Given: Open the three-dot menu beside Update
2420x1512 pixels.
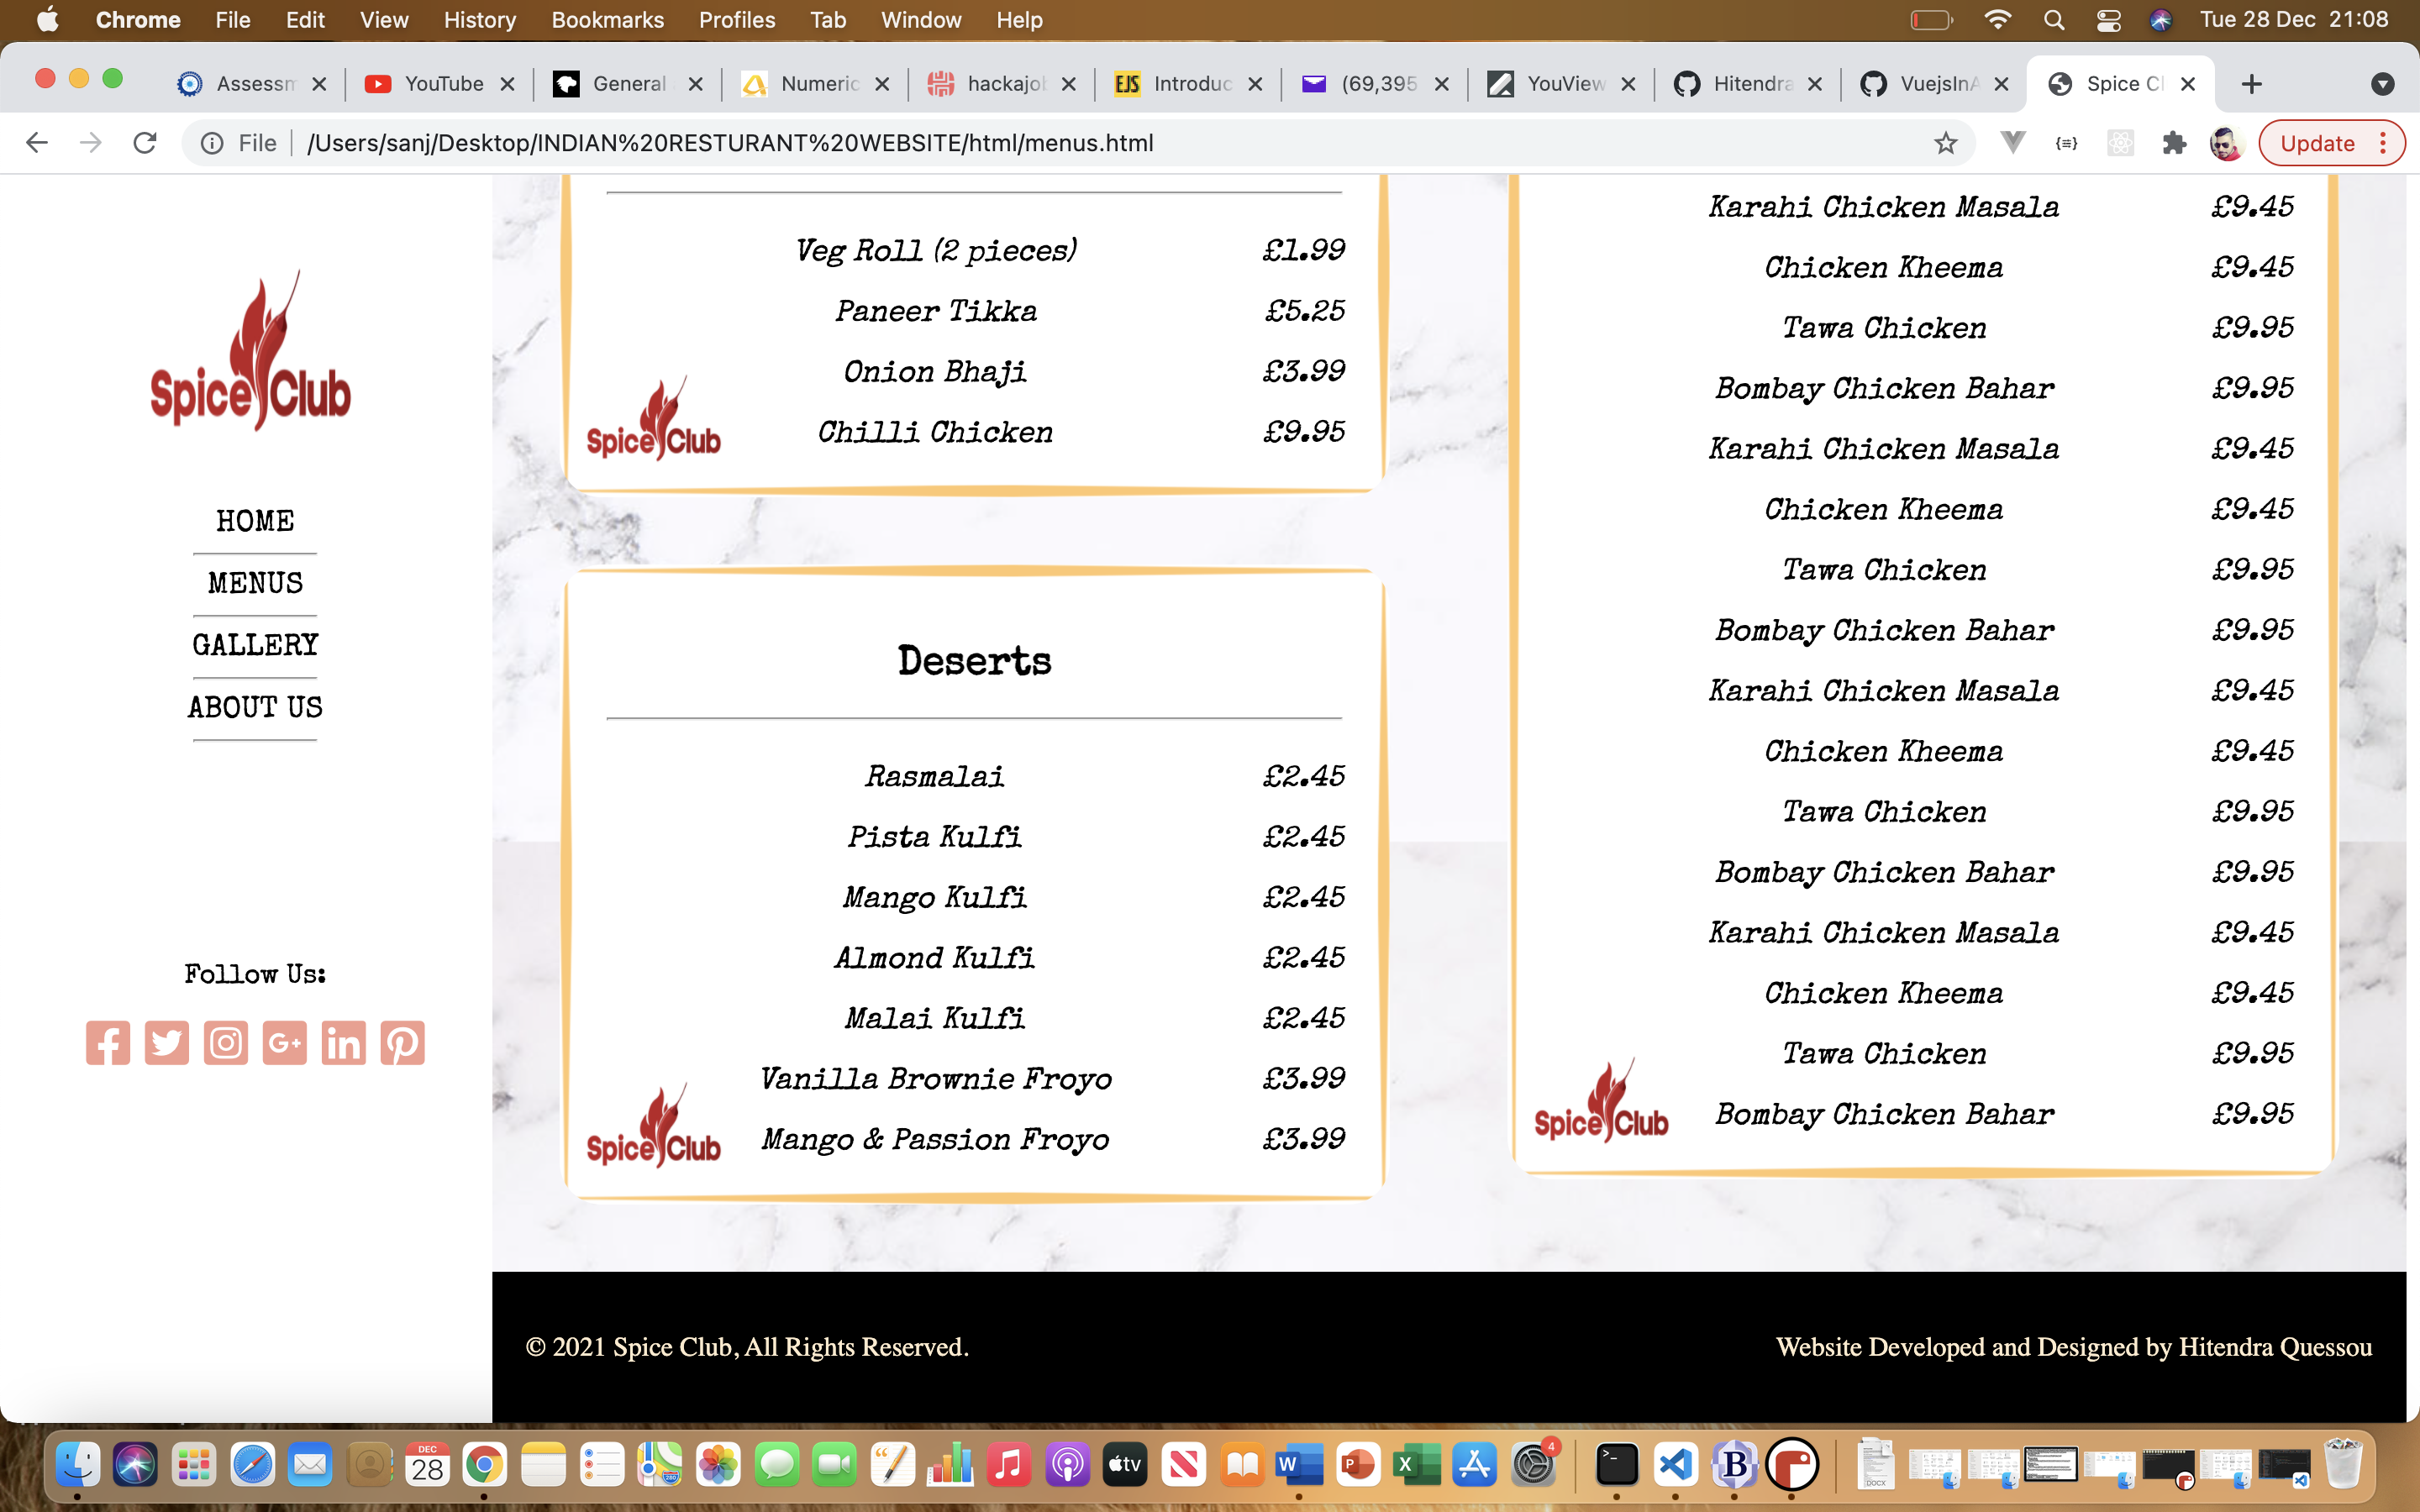Looking at the screenshot, I should point(2383,142).
